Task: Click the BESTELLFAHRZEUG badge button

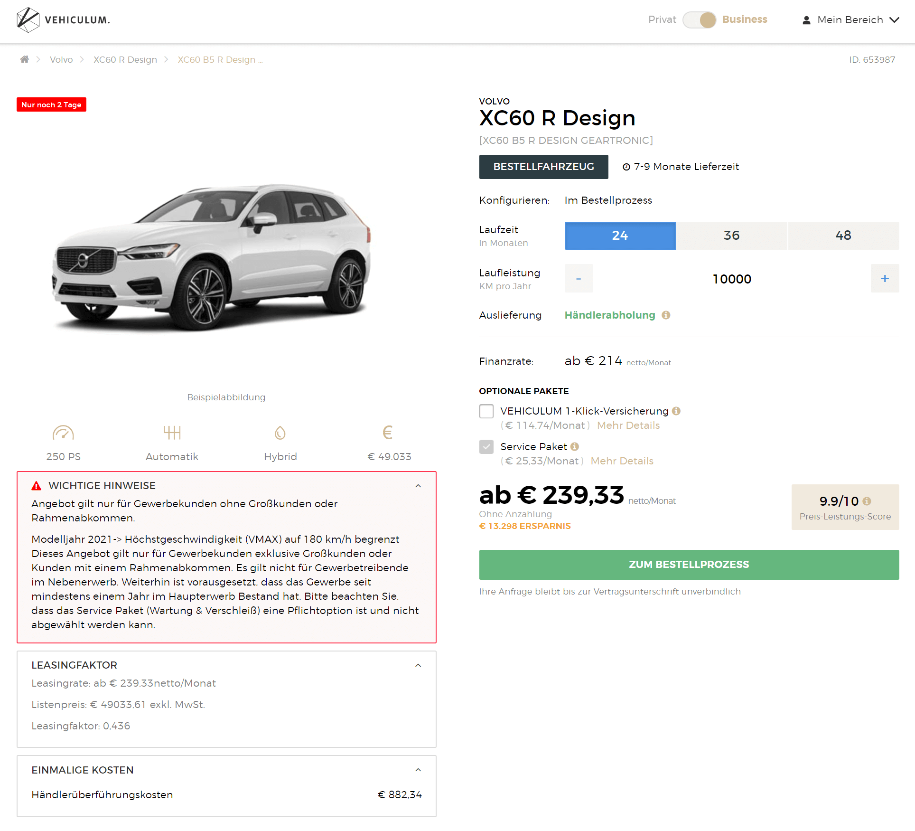Action: click(x=544, y=167)
